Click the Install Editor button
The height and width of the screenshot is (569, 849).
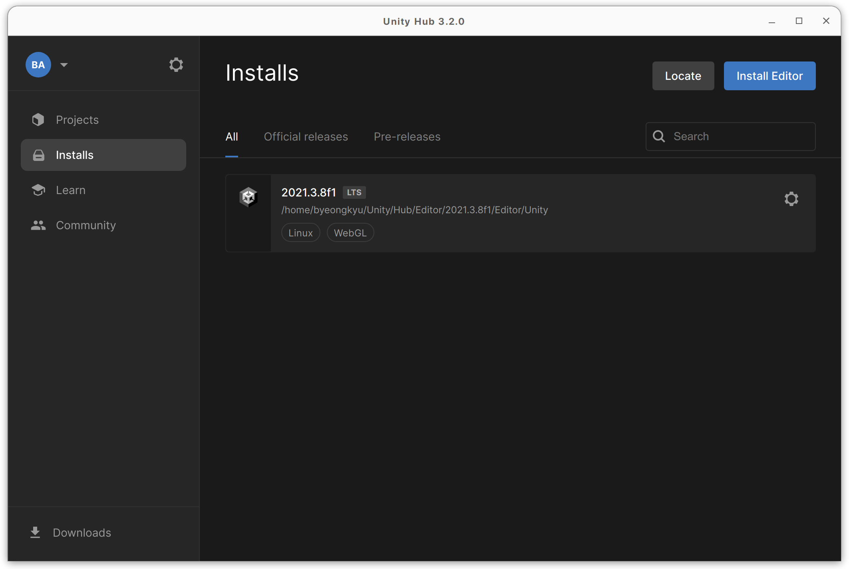click(769, 75)
